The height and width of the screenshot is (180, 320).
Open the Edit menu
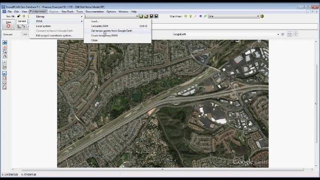(16, 11)
